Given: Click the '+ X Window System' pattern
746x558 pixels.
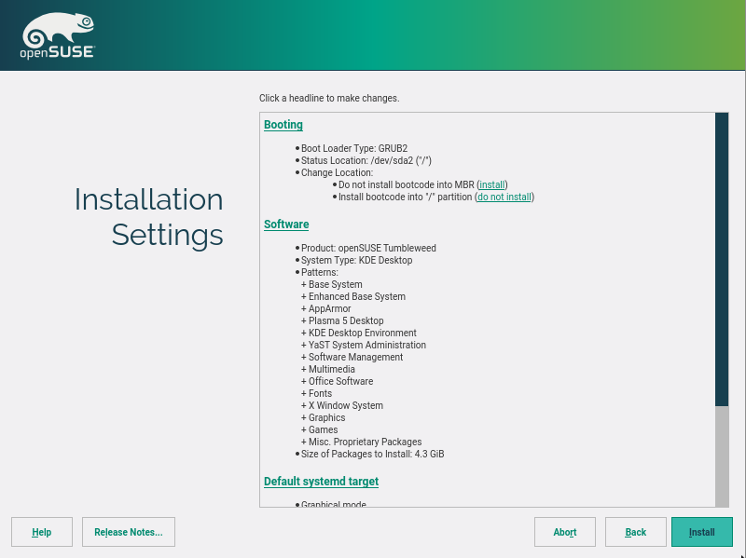Looking at the screenshot, I should (342, 405).
